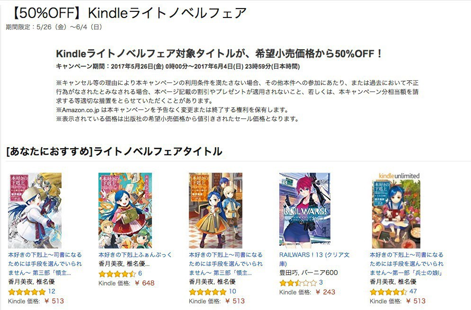Screen dimensions: 471x310
Task: Click the star rating of first book
Action: tap(27, 292)
